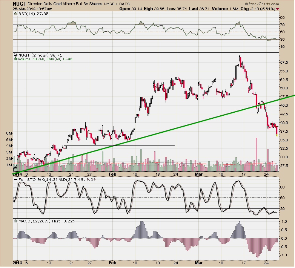Click the 'MACD(12,26,9) Hist -0.229' legend
The height and width of the screenshot is (268, 295).
(x=47, y=221)
